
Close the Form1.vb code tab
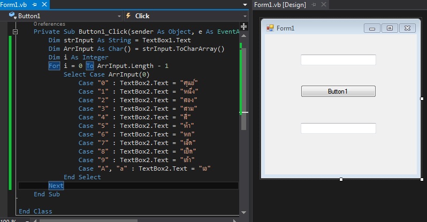tap(44, 4)
